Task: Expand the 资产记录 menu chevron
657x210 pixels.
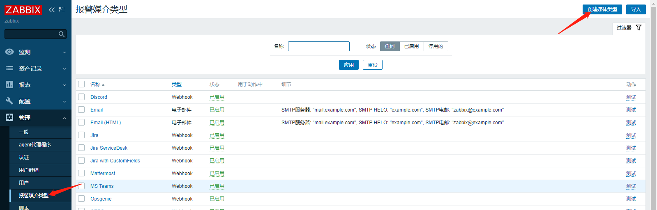Action: (x=65, y=69)
